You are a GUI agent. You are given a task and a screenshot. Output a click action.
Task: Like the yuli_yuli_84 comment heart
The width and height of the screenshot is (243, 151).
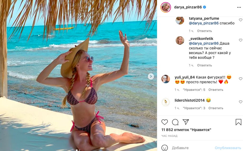pos(240,79)
